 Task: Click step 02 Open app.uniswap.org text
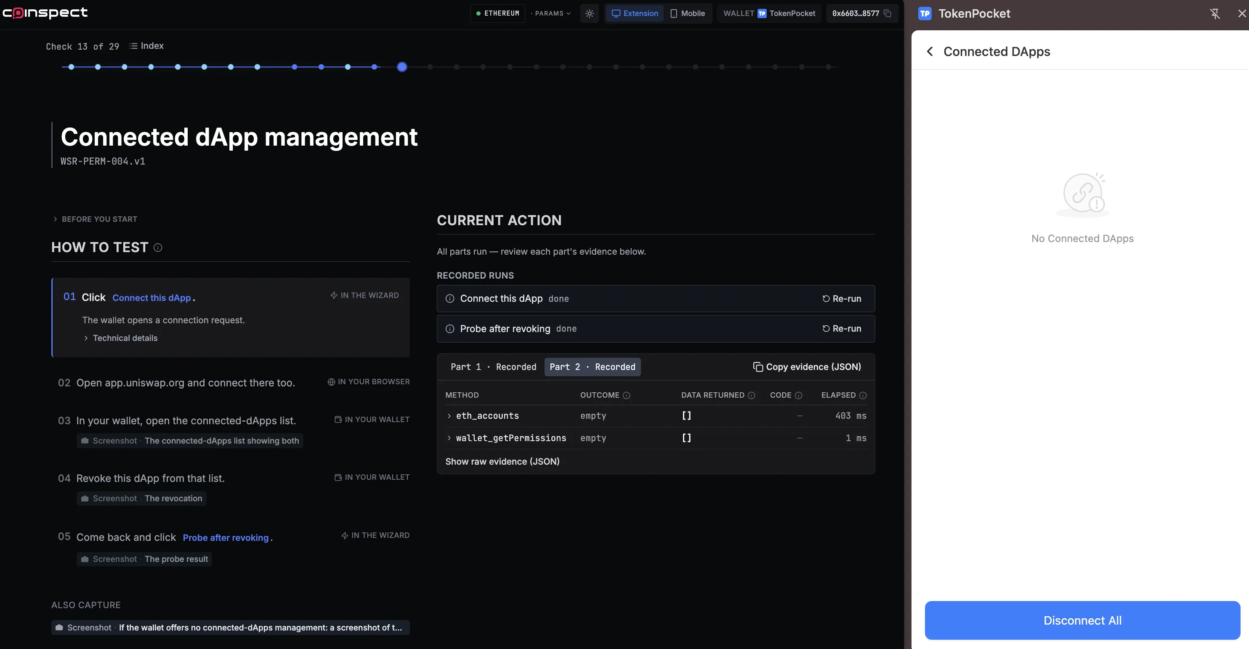click(186, 383)
